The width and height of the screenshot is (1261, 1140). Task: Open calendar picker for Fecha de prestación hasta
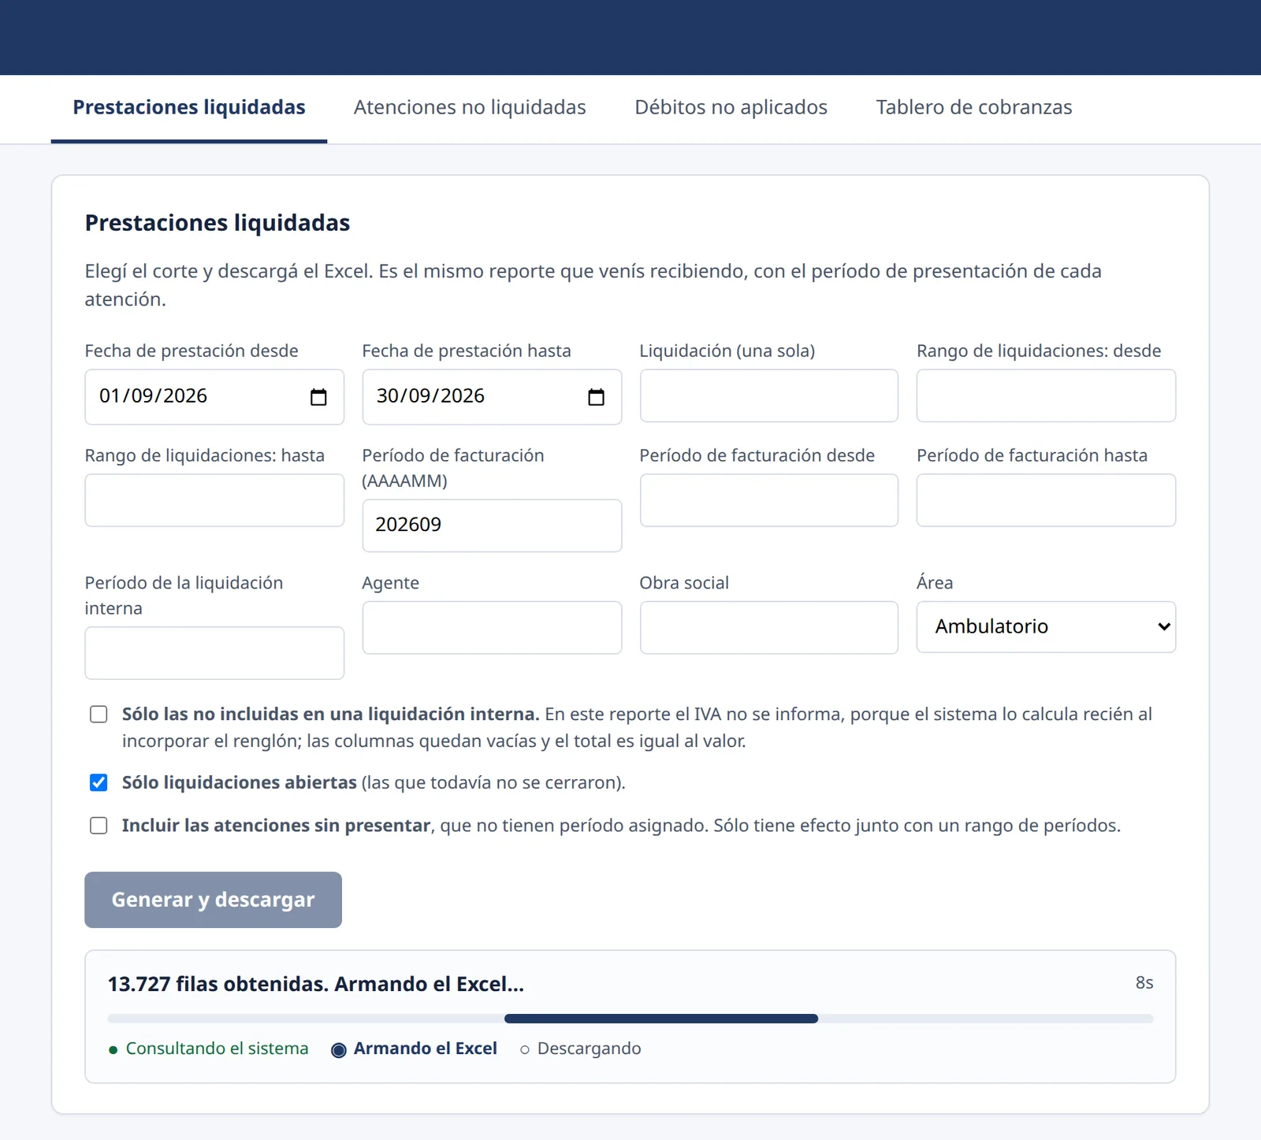click(x=596, y=397)
